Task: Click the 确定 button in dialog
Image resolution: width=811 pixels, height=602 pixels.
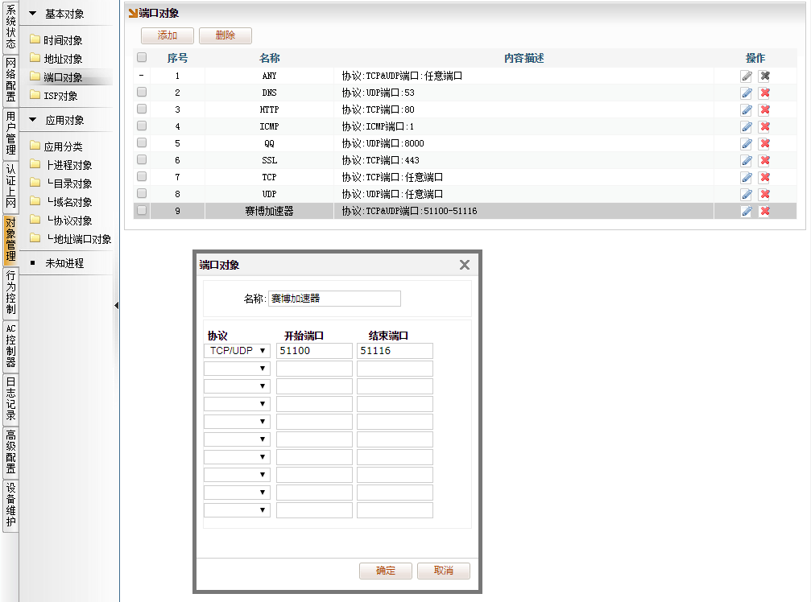Action: [x=386, y=571]
